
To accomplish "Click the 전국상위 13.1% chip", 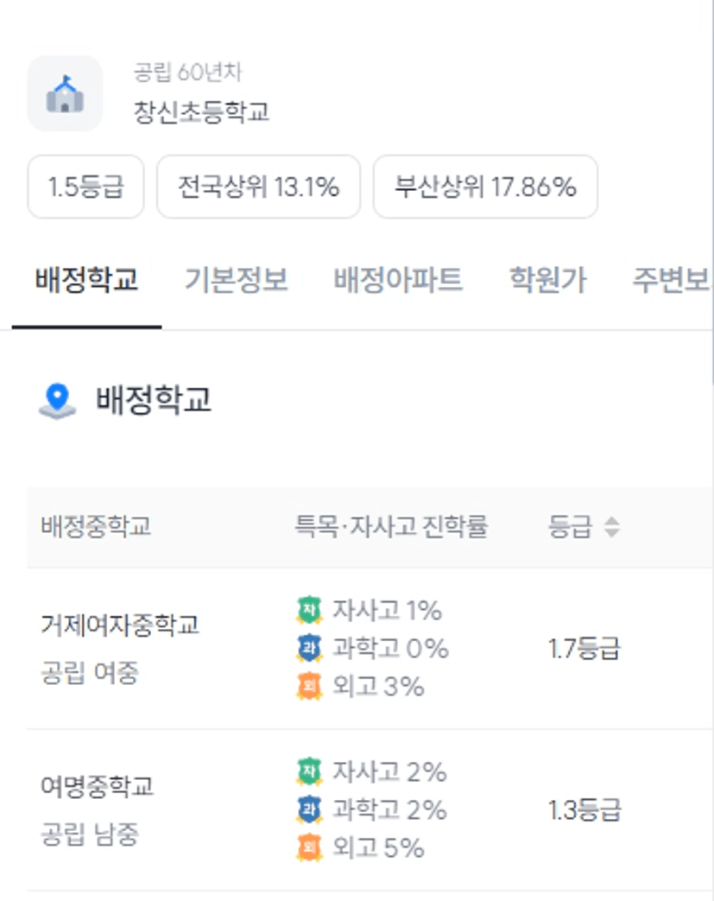I will pyautogui.click(x=258, y=187).
